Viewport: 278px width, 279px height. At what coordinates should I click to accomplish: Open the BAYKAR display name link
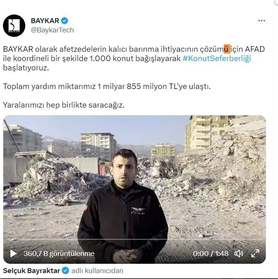45,21
